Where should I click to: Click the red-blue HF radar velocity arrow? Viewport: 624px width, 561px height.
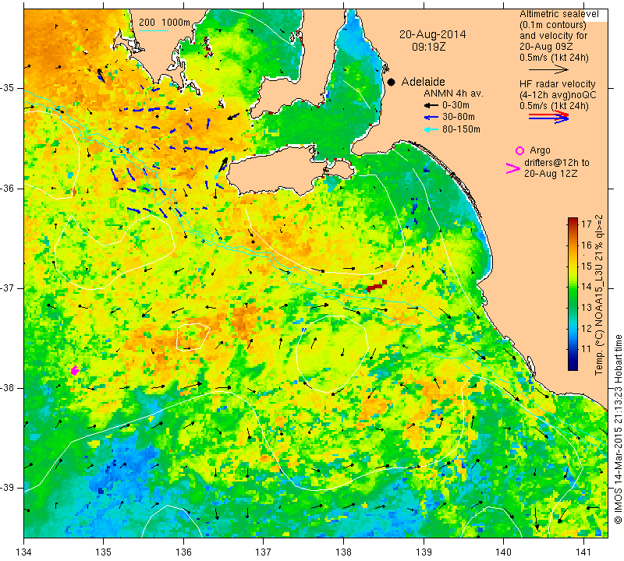(x=549, y=117)
